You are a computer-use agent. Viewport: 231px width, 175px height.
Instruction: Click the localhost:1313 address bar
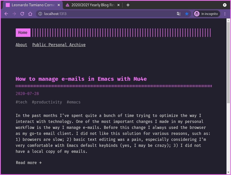113,14
